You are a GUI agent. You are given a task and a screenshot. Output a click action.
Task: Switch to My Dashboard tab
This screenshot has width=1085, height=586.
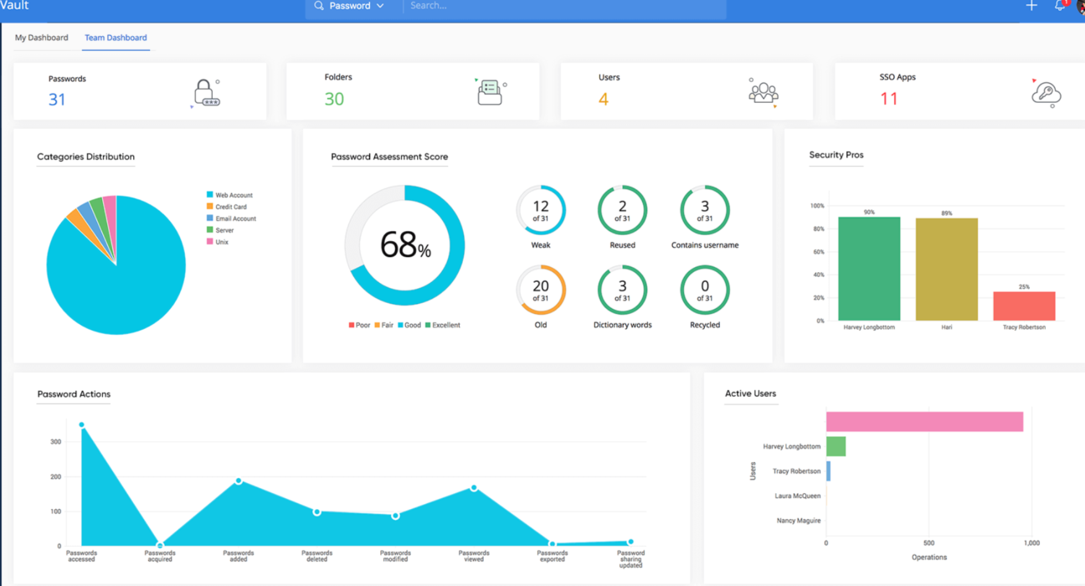click(x=41, y=38)
